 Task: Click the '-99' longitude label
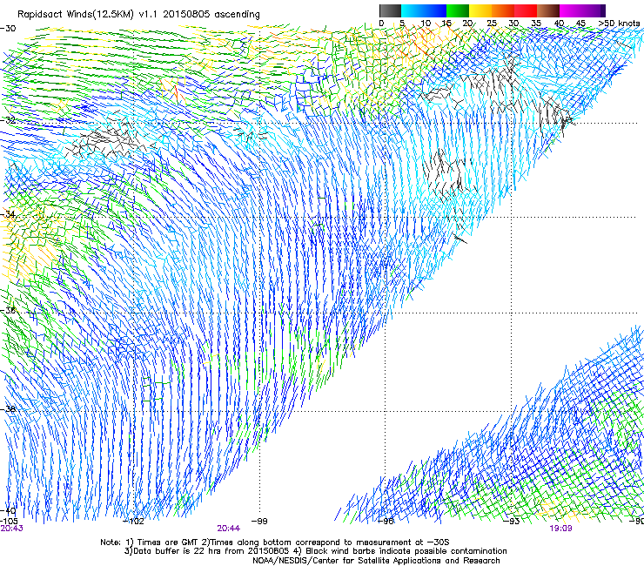click(x=258, y=522)
